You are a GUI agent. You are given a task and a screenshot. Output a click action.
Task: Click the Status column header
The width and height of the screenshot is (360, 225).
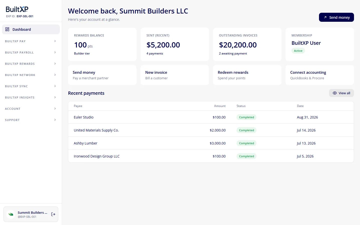click(241, 106)
